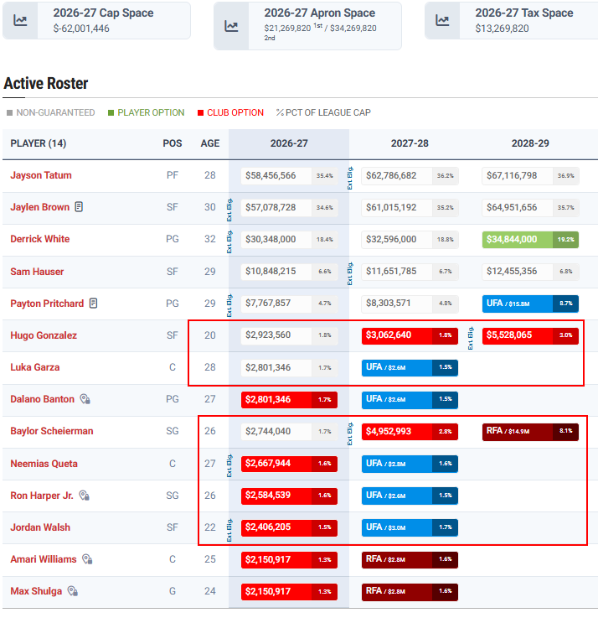The width and height of the screenshot is (598, 623).
Task: Click Baylor Scheierman's $4,952,993 club option
Action: point(410,432)
